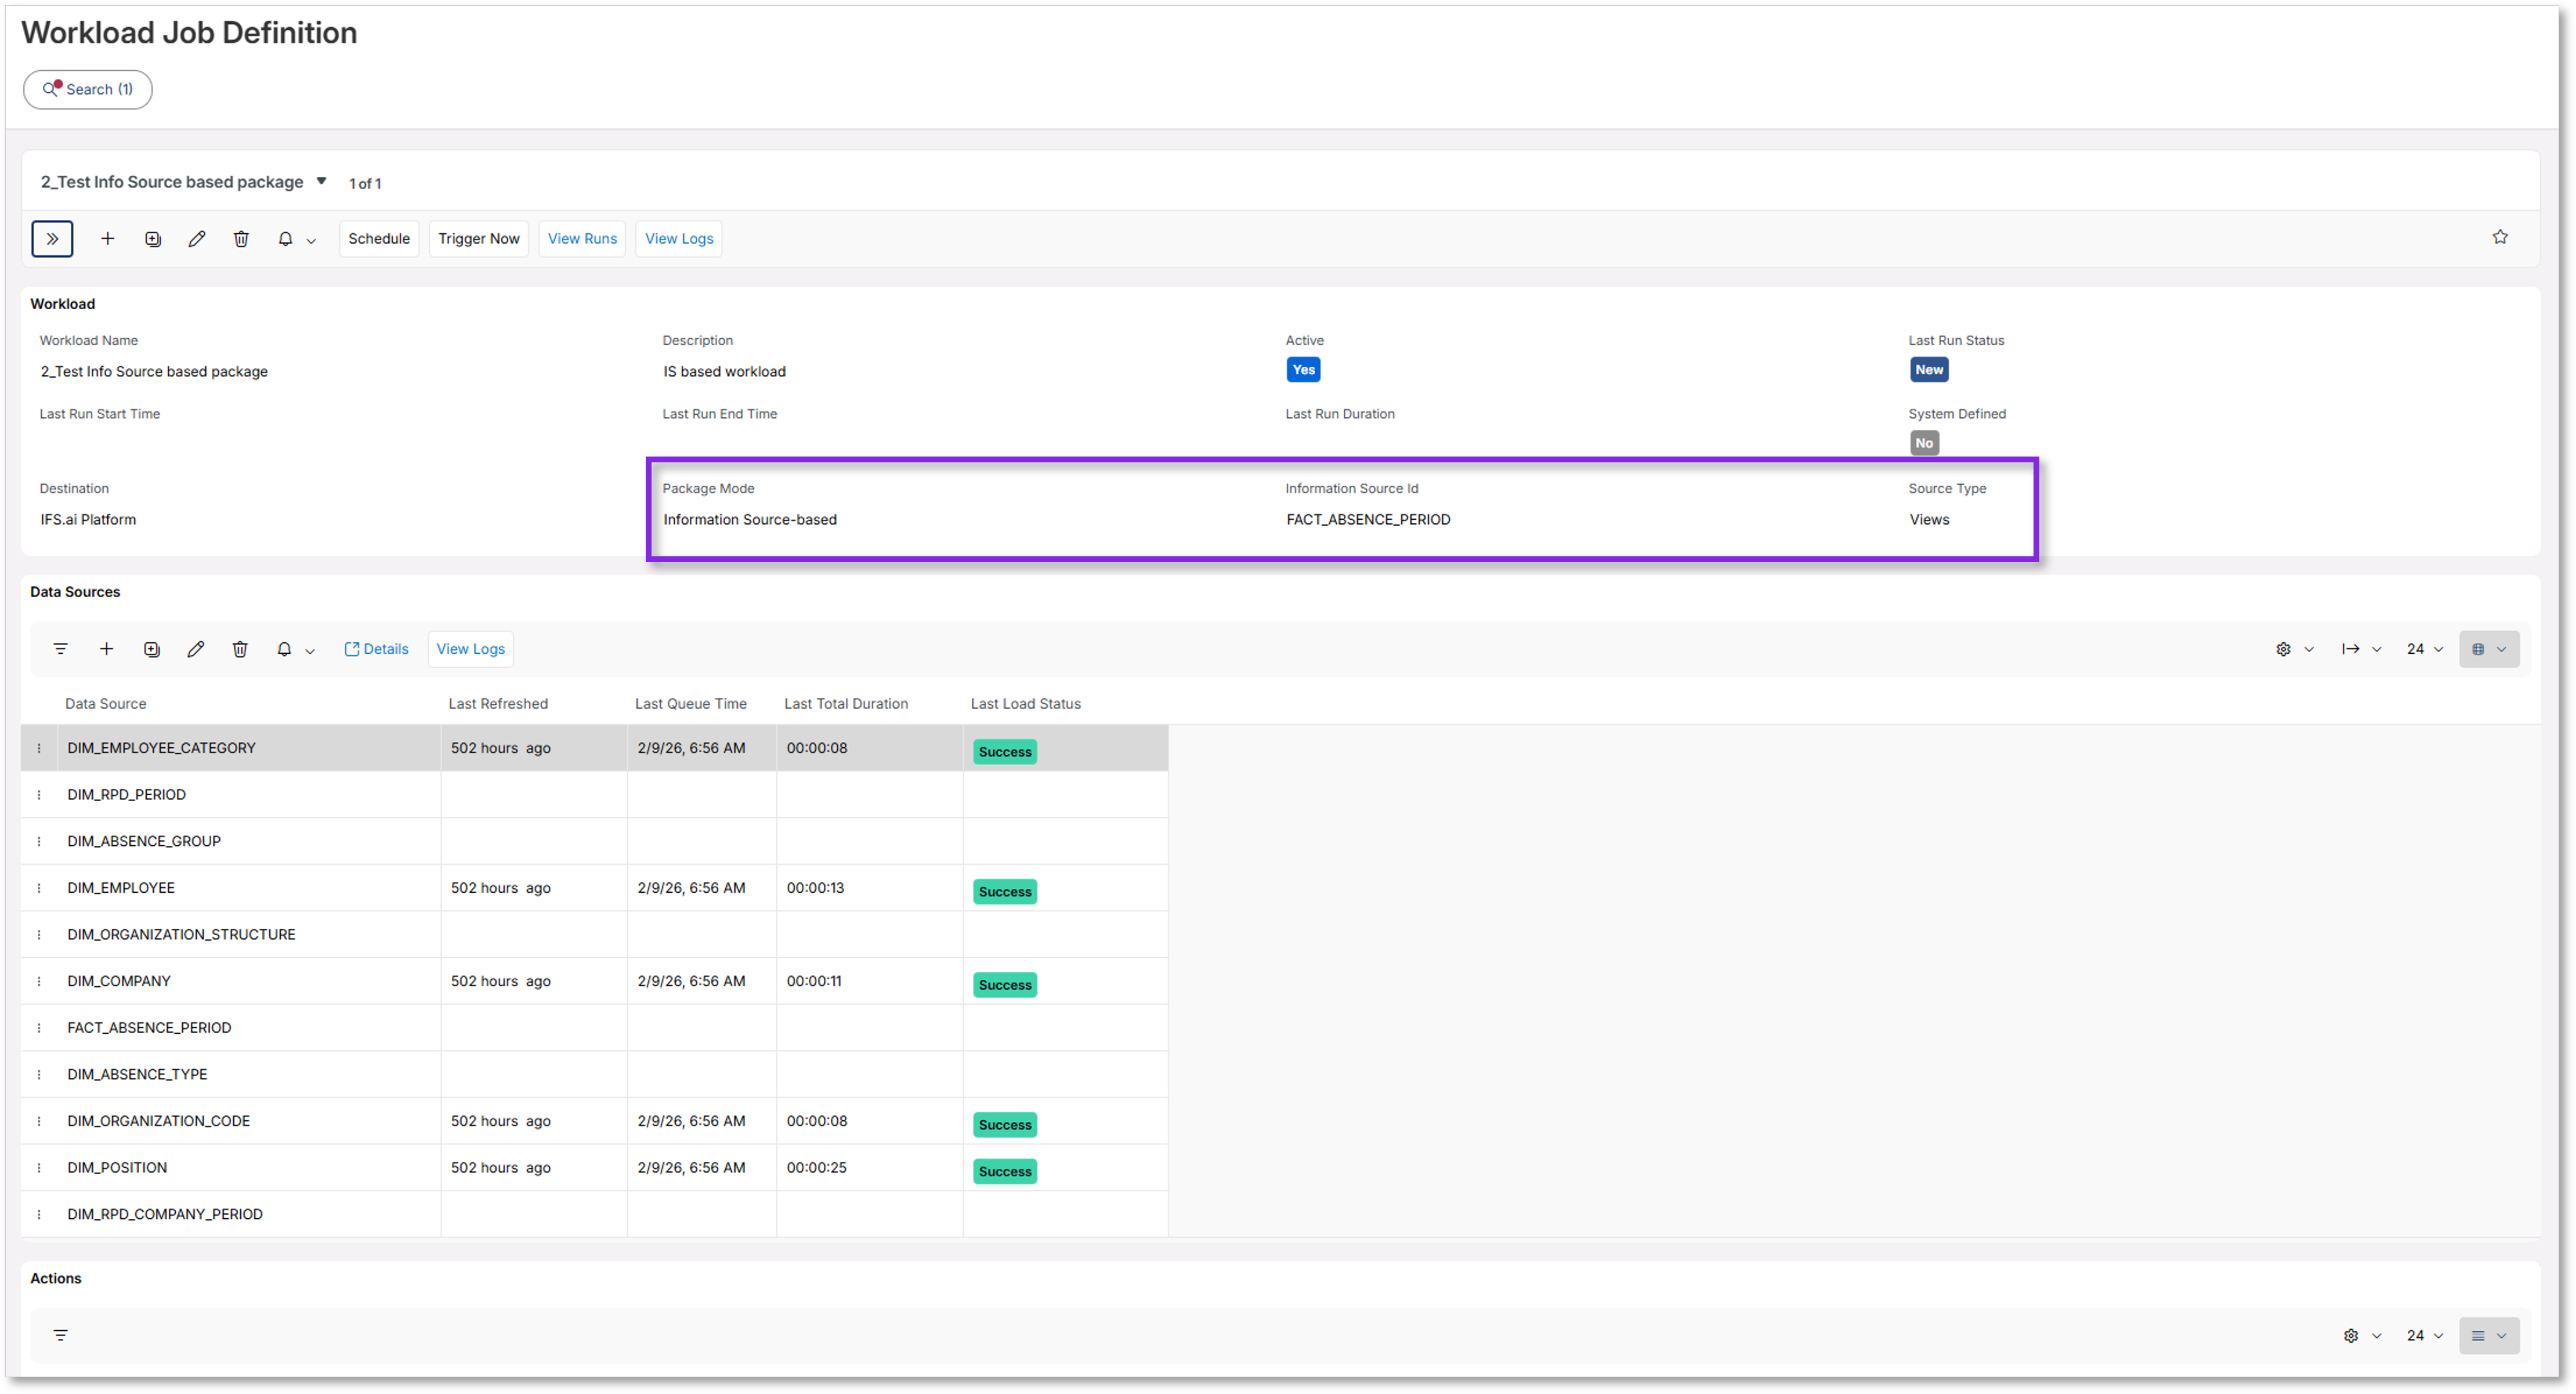This screenshot has height=1394, width=2576.
Task: Open filter icon in Actions section
Action: click(x=61, y=1335)
